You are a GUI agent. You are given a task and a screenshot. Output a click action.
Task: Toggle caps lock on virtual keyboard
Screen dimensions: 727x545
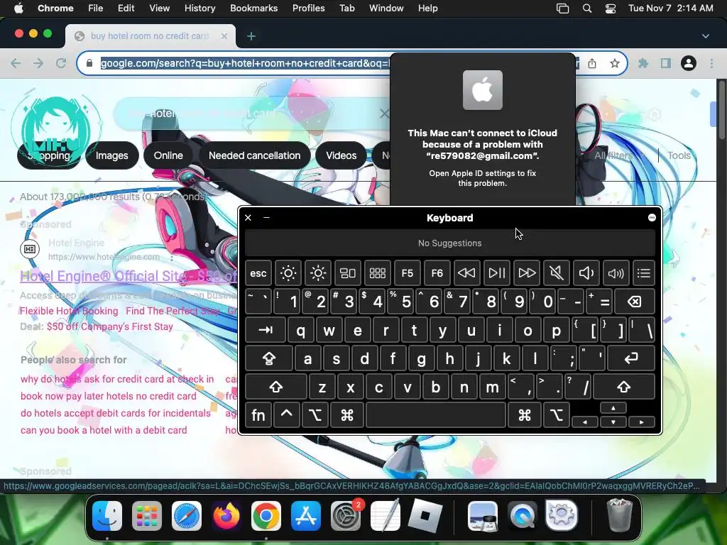click(269, 358)
